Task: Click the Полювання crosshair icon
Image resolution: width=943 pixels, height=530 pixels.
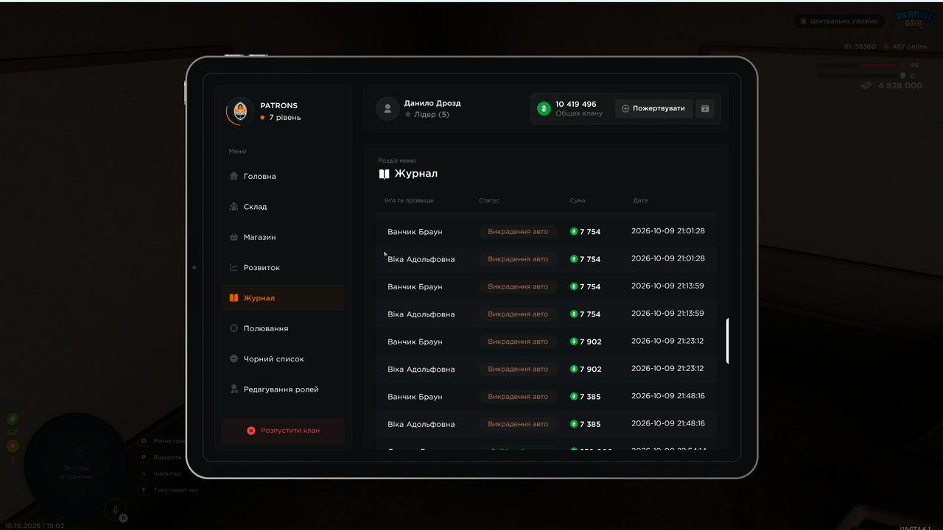Action: tap(234, 328)
